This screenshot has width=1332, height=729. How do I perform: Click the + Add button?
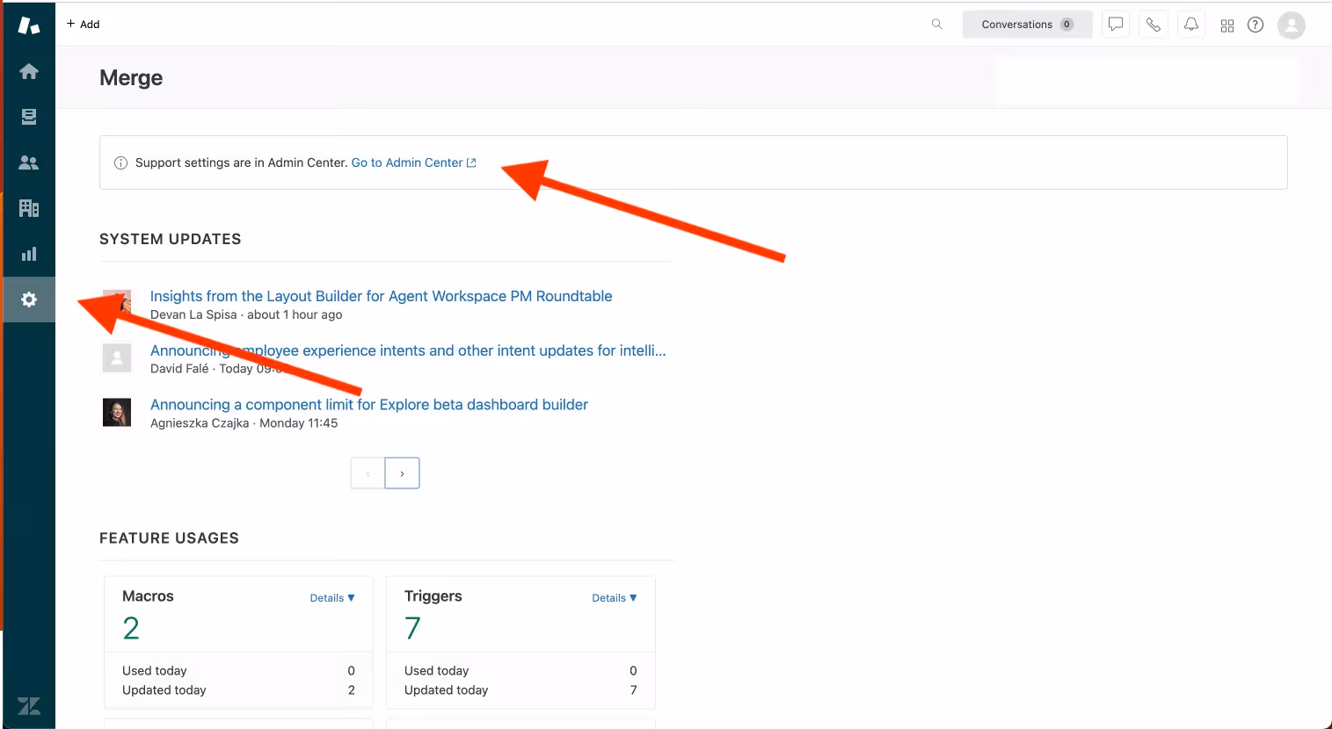pyautogui.click(x=84, y=25)
